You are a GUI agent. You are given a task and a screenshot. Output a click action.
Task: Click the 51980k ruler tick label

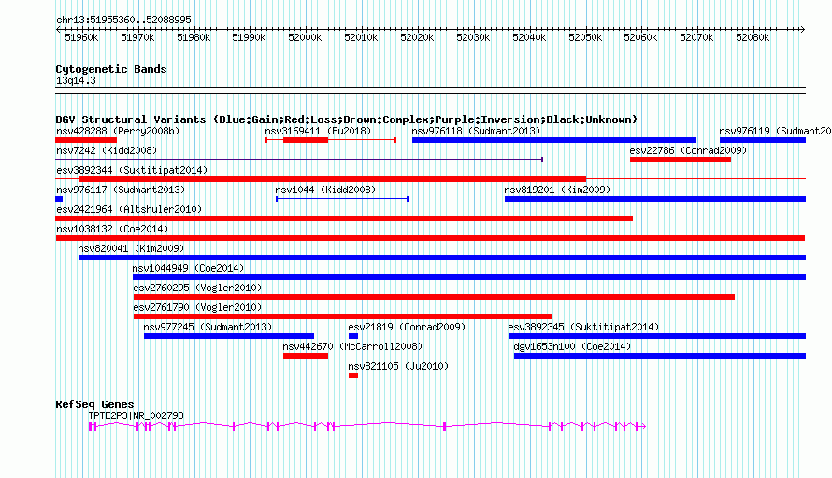[x=194, y=37]
